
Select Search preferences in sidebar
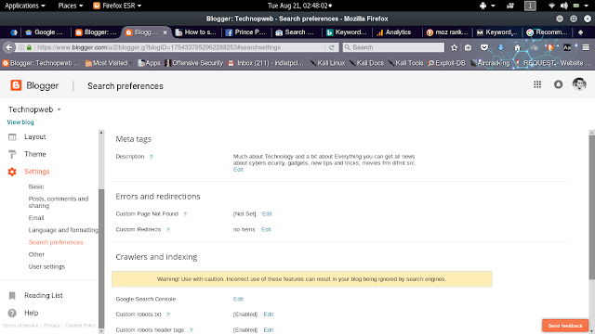56,242
